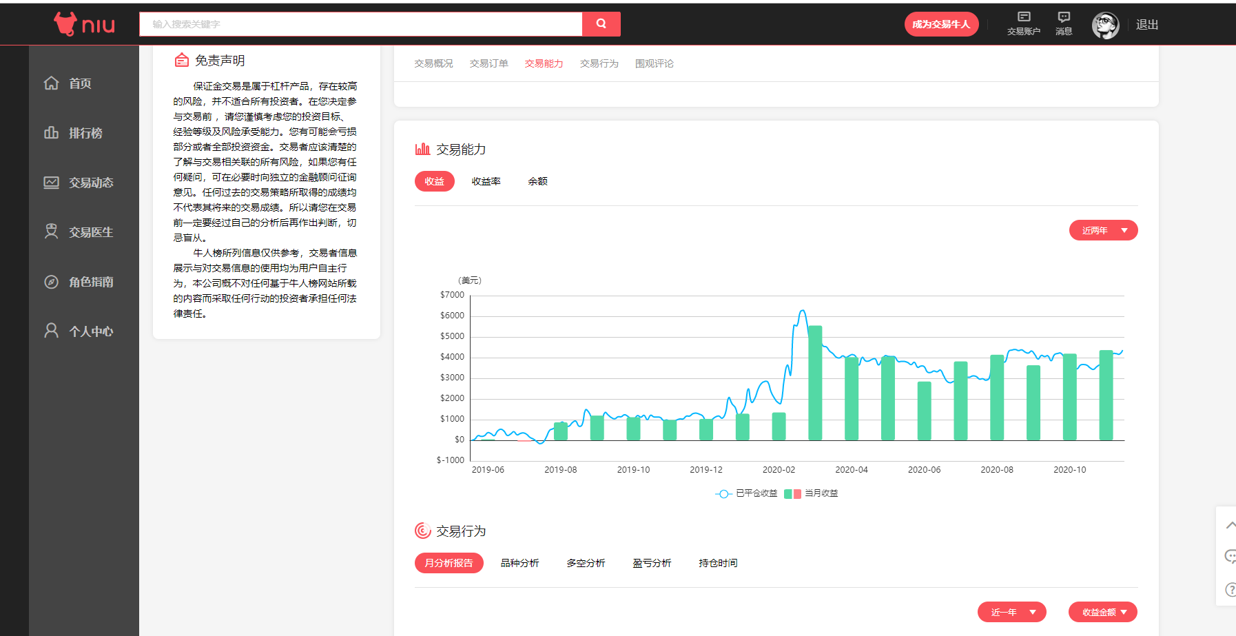The image size is (1236, 636).
Task: Click the blue line peak near $6000
Action: click(803, 312)
